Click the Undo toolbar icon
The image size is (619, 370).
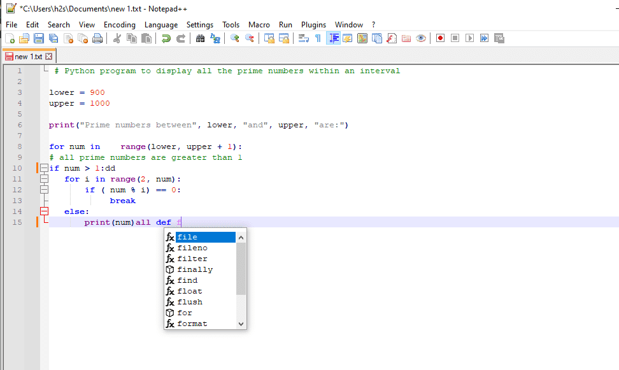(166, 38)
